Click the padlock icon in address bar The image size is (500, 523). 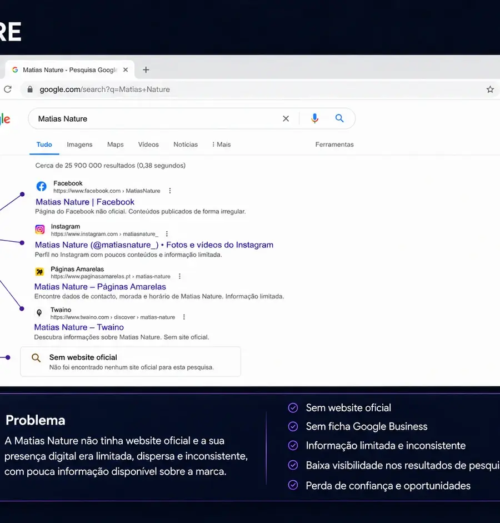[x=30, y=89]
